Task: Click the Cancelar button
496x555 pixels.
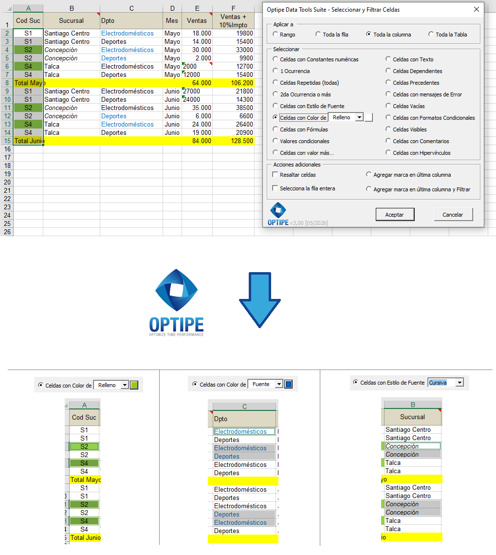Action: click(453, 215)
